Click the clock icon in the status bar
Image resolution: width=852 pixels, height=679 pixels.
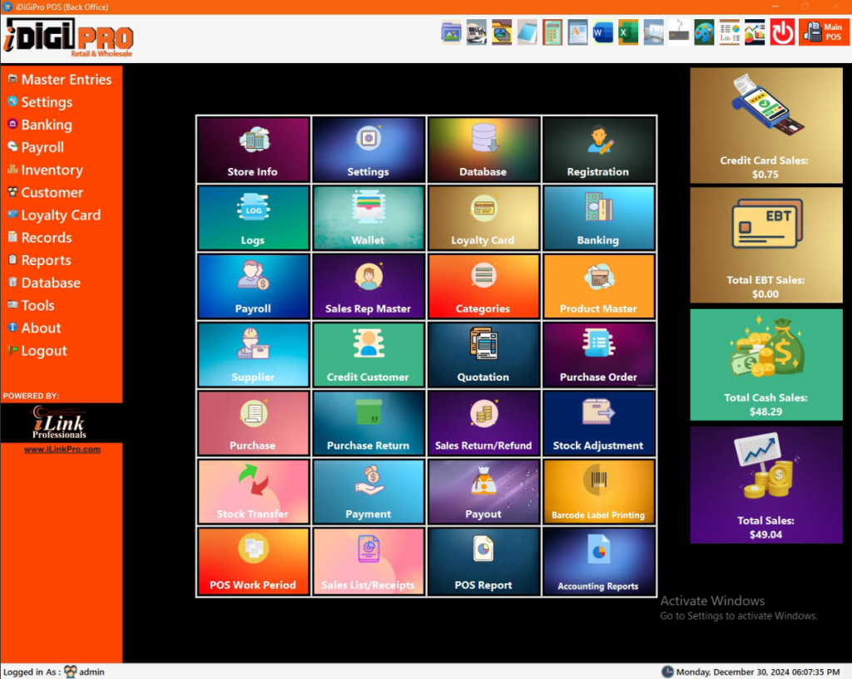point(667,672)
